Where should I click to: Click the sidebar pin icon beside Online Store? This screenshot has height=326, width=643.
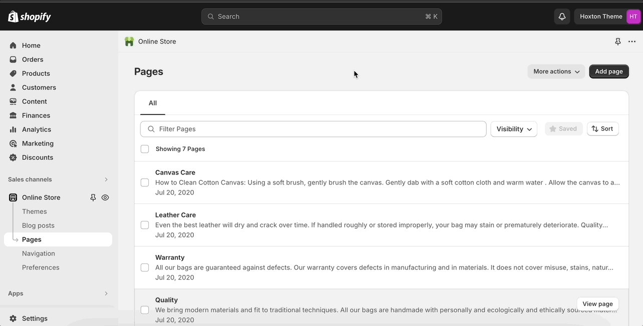[93, 197]
